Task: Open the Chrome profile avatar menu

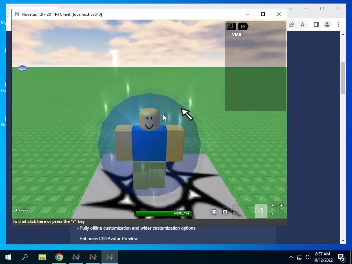Action: (x=327, y=24)
